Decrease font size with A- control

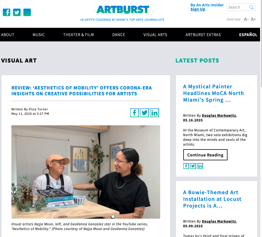(x=246, y=19)
